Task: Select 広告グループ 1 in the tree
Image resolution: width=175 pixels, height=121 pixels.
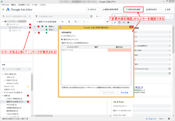Action: pyautogui.click(x=17, y=27)
